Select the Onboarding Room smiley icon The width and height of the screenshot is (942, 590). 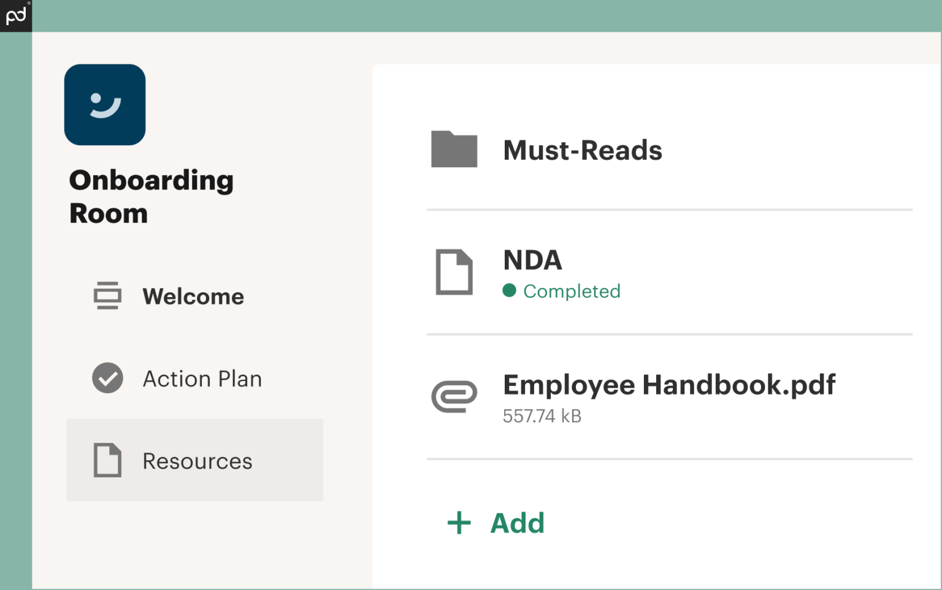tap(105, 104)
